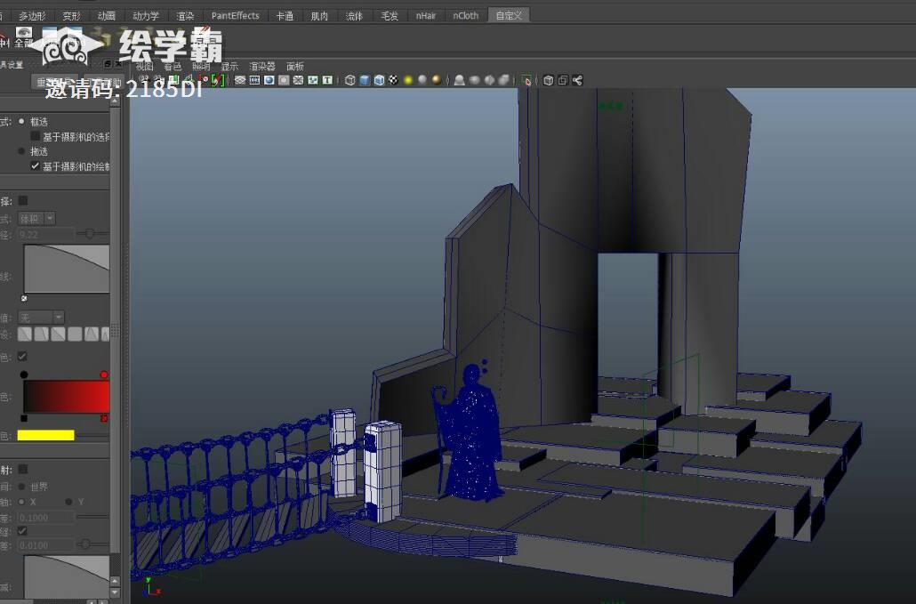The width and height of the screenshot is (916, 604).
Task: Click the overlapping squares panel icon
Action: [563, 81]
